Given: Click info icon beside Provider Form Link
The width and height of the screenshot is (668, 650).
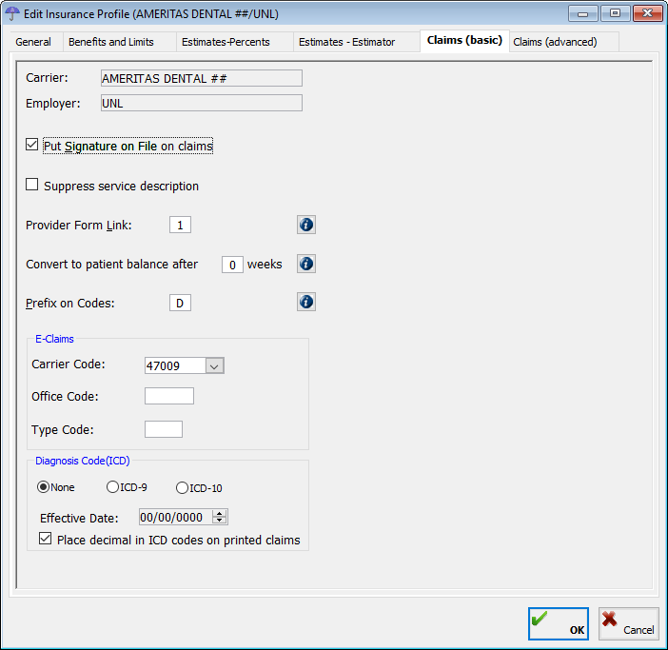Looking at the screenshot, I should [306, 225].
